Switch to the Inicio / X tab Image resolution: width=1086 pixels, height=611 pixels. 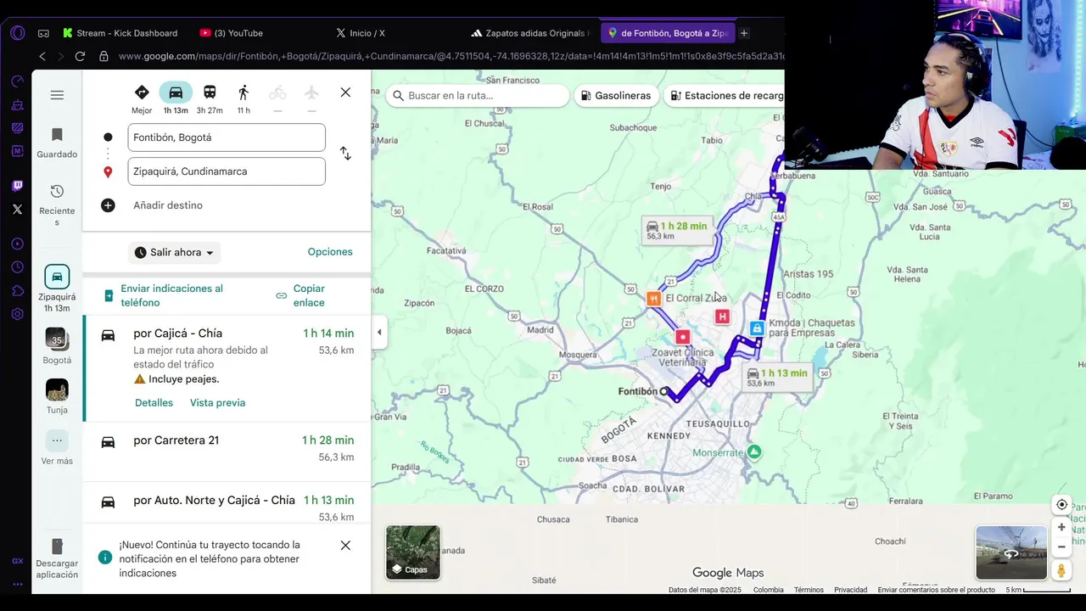[361, 33]
